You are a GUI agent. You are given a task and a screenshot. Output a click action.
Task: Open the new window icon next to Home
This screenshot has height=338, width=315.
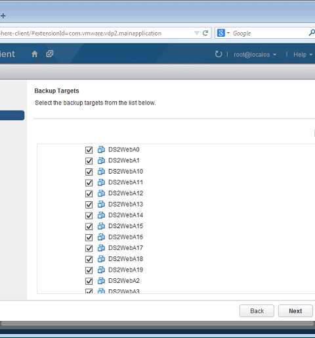pyautogui.click(x=50, y=54)
